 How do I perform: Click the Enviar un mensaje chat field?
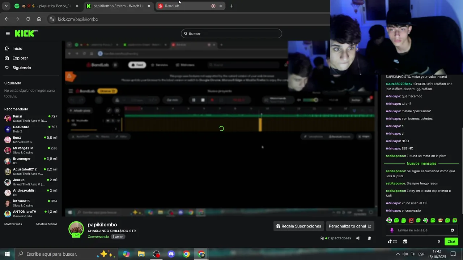tap(421, 230)
